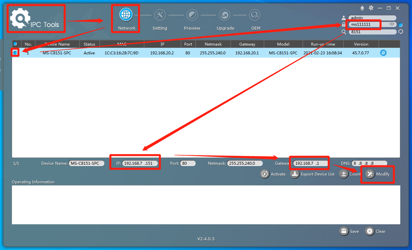
Task: Toggle the blue checkbox beside the password field
Action: click(401, 25)
